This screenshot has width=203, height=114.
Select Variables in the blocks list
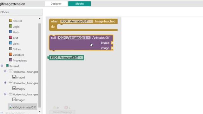(18, 55)
